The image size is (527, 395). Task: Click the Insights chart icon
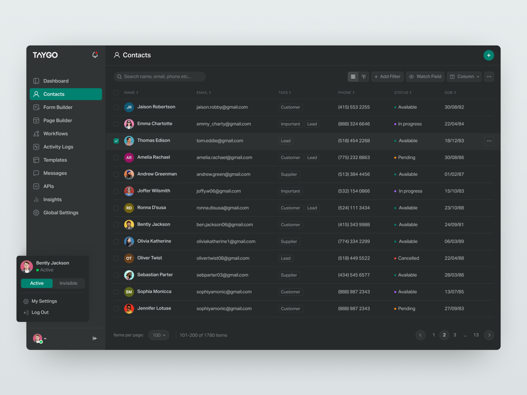click(36, 199)
